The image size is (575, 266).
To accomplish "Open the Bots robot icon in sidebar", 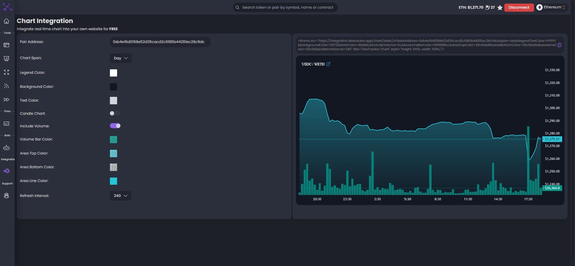I will [x=6, y=148].
